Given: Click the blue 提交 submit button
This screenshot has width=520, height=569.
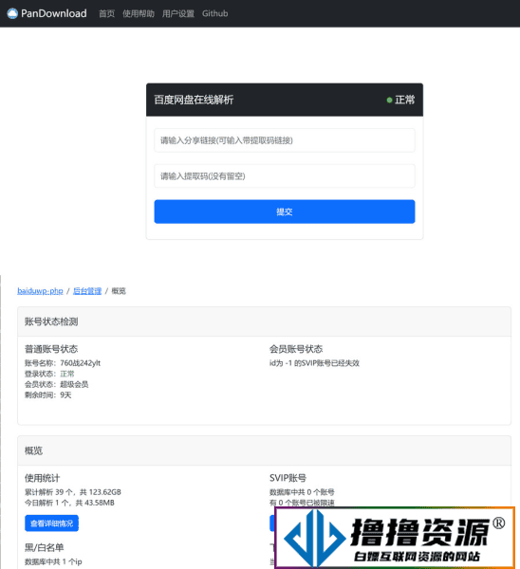Looking at the screenshot, I should point(285,211).
